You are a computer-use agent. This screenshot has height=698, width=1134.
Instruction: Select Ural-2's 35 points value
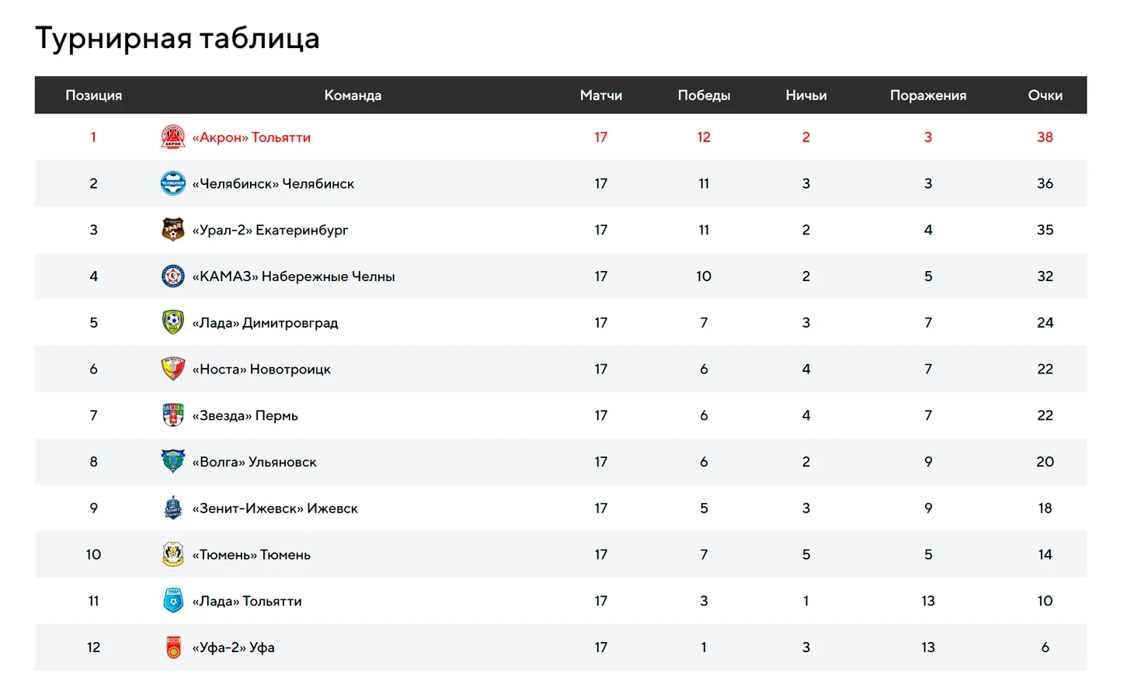click(x=1045, y=230)
